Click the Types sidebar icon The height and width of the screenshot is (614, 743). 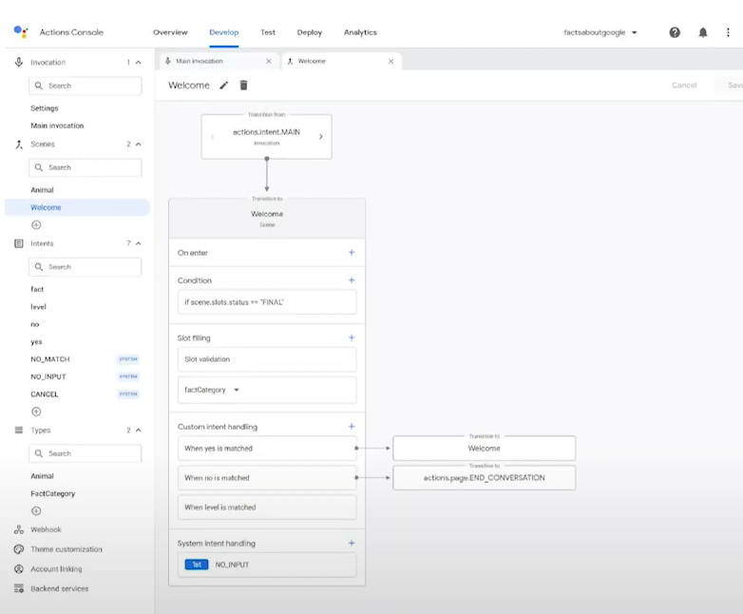click(x=18, y=430)
